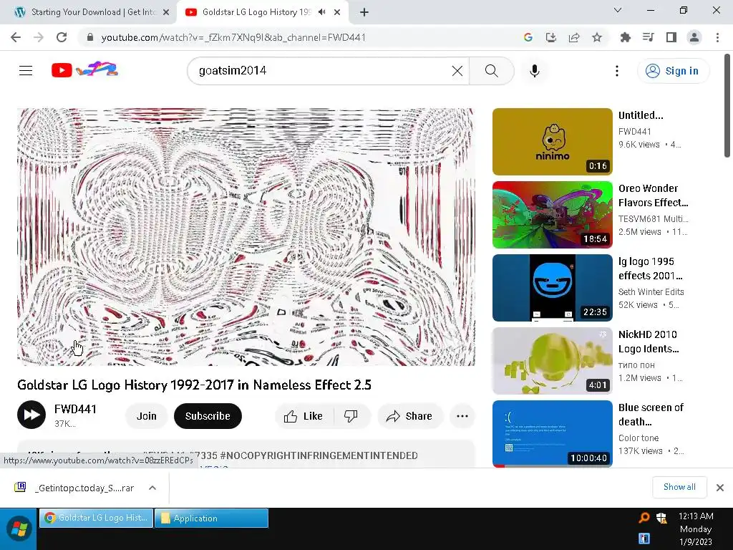Open tab search dropdown chevron
Image resolution: width=733 pixels, height=550 pixels.
tap(618, 10)
